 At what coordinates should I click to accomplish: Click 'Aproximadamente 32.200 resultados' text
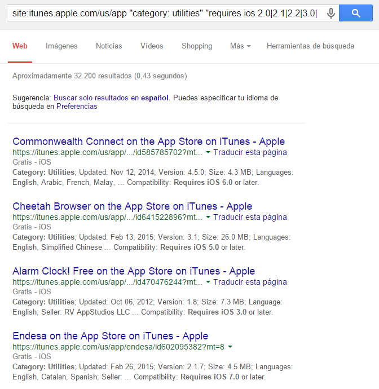point(72,76)
